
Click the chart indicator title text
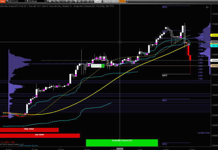(57, 6)
